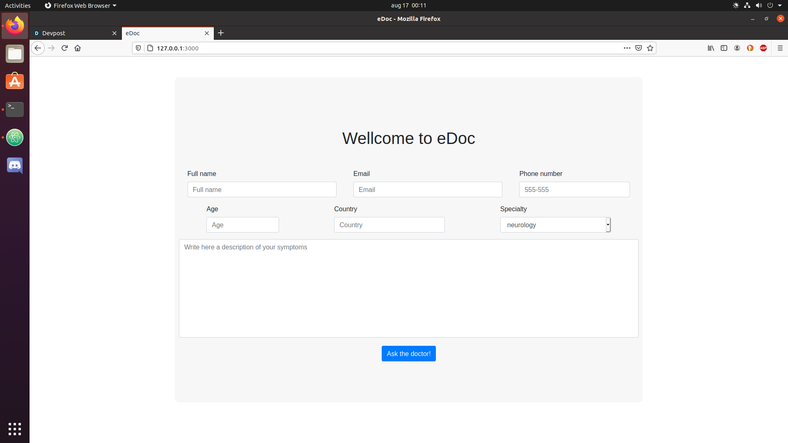The height and width of the screenshot is (443, 788).
Task: Click the Save to Pocket icon
Action: (x=639, y=48)
